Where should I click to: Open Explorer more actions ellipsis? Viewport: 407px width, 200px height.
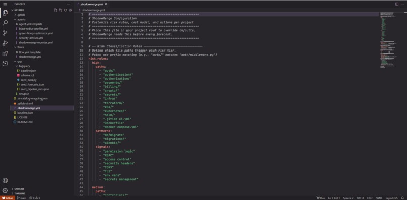(x=69, y=4)
